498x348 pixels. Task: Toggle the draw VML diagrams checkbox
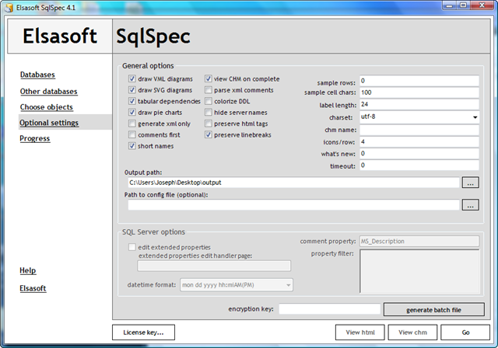[132, 78]
